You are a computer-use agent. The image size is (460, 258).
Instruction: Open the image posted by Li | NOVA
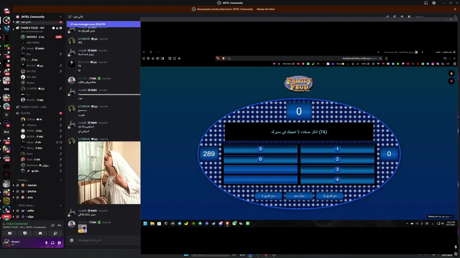coord(109,173)
